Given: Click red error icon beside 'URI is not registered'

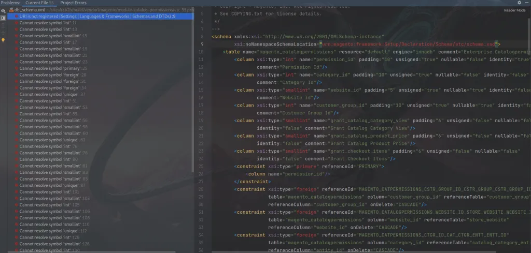Looking at the screenshot, I should point(17,17).
